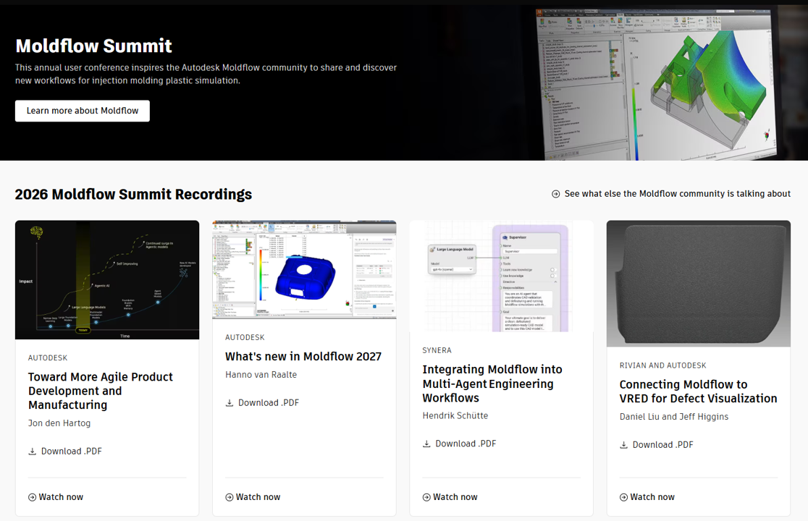
Task: Click the RIVIAN AND AUTODESK label
Action: pyautogui.click(x=662, y=365)
